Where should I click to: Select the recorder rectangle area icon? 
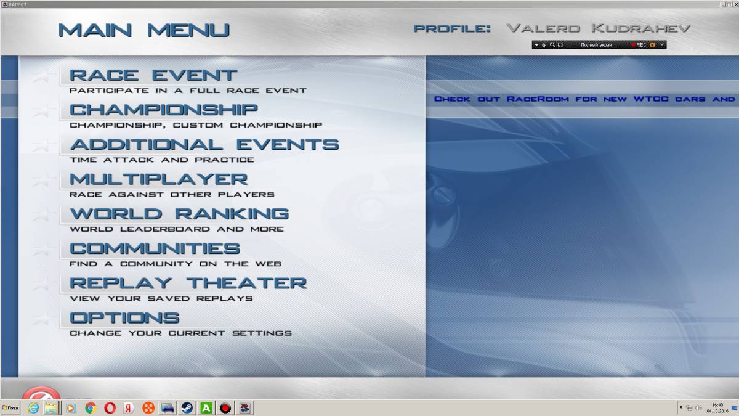560,45
